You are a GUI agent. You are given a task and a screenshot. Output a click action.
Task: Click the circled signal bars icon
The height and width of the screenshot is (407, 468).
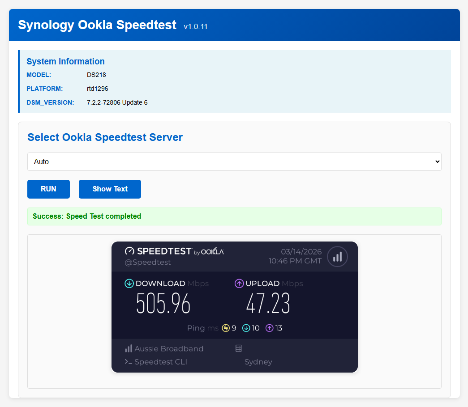[337, 257]
